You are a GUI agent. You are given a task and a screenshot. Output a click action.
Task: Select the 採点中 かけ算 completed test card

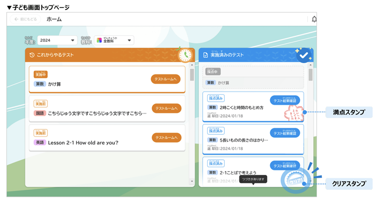pyautogui.click(x=252, y=77)
